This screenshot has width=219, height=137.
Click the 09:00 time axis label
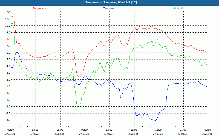tap(85, 130)
